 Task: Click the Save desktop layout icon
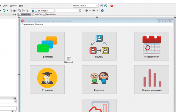pos(102,6)
